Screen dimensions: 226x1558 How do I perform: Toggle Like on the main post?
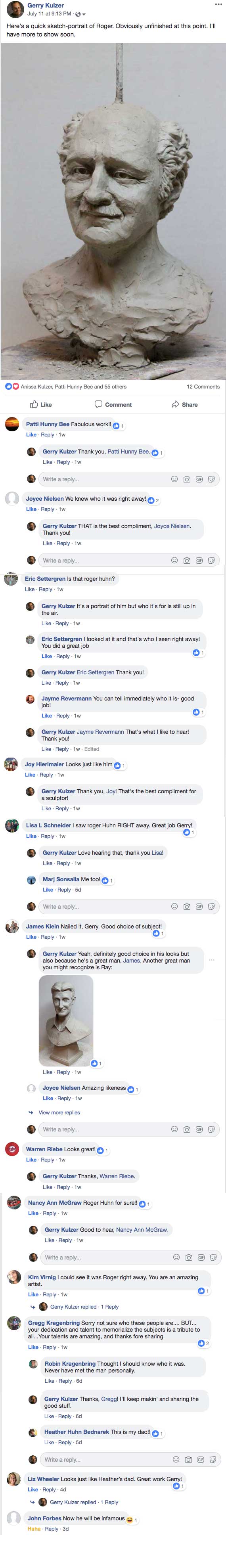(x=41, y=404)
